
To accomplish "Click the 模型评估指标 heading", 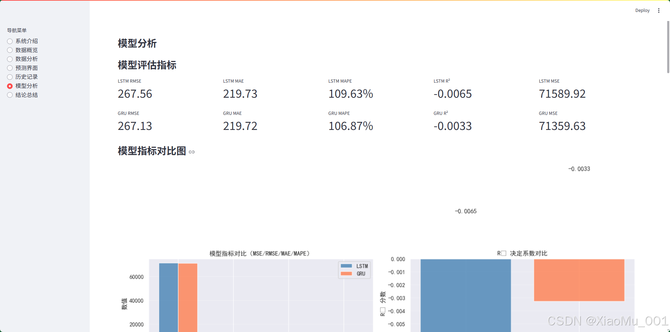I will point(147,65).
